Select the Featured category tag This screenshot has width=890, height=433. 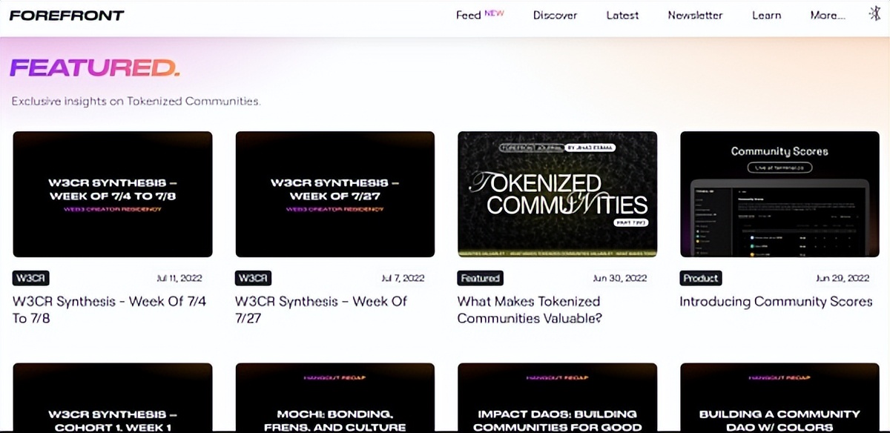tap(480, 278)
